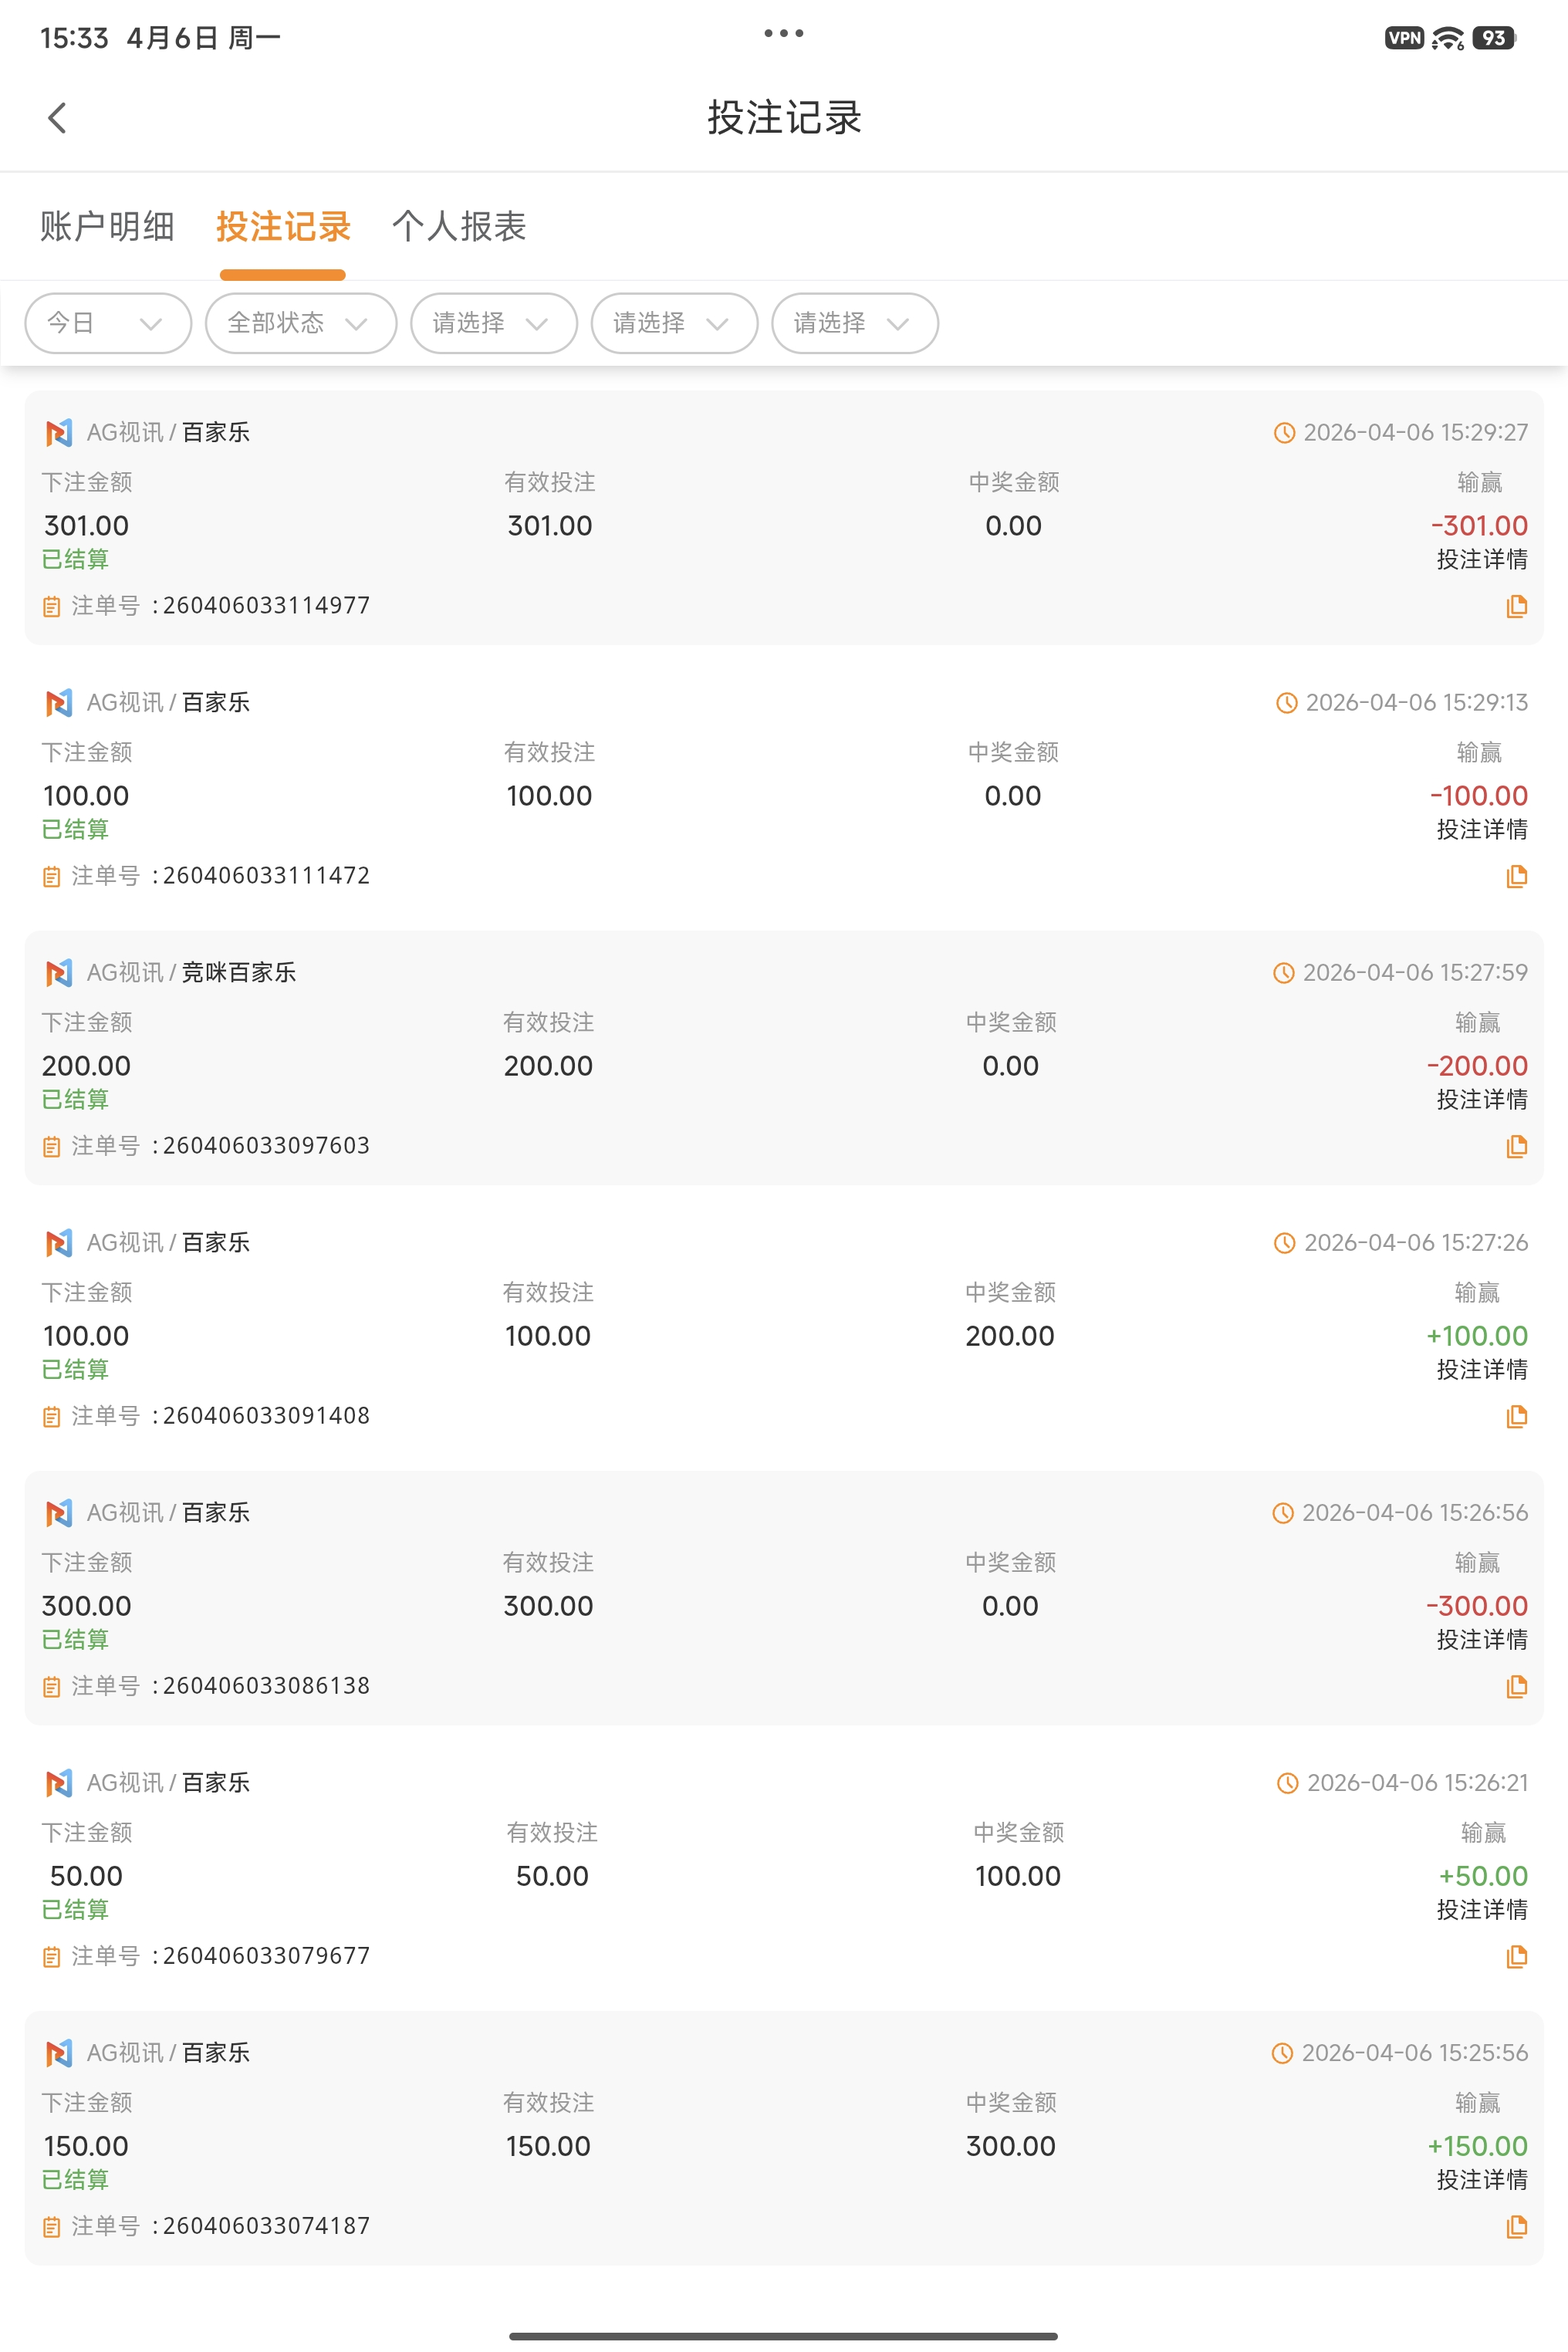The image size is (1568, 2352).
Task: Switch to the 账户明细 tab
Action: coord(107,227)
